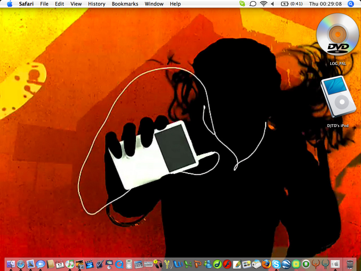Launch iCal calendar showing 17

click(x=60, y=264)
